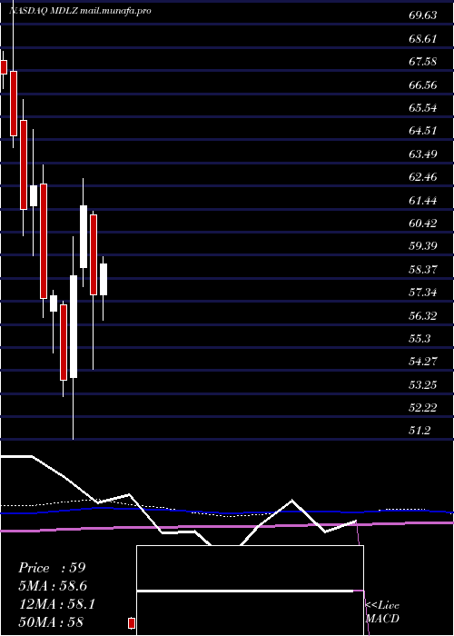Image resolution: width=454 pixels, height=636 pixels.
Task: Click the 61.44 price axis label
Action: tap(423, 200)
